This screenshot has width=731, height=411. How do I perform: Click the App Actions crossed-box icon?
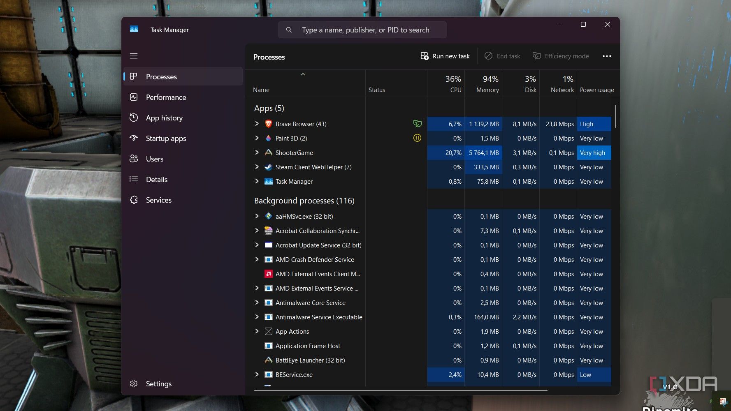tap(269, 331)
